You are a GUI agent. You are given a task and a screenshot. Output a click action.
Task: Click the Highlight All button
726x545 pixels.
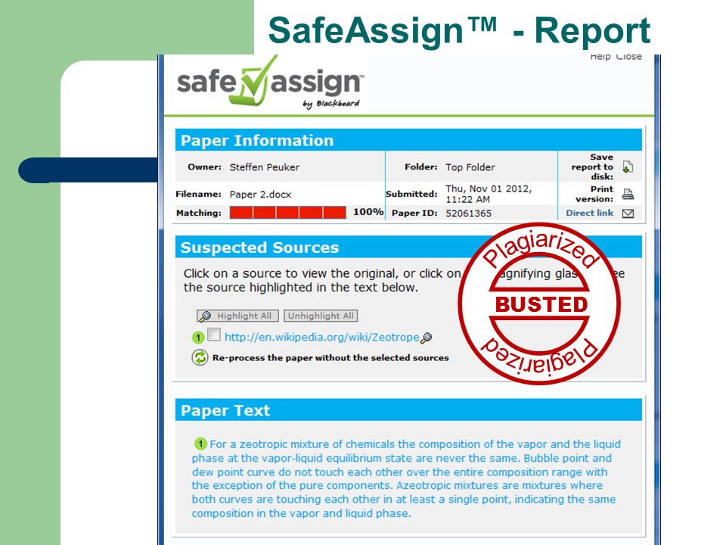click(x=237, y=316)
